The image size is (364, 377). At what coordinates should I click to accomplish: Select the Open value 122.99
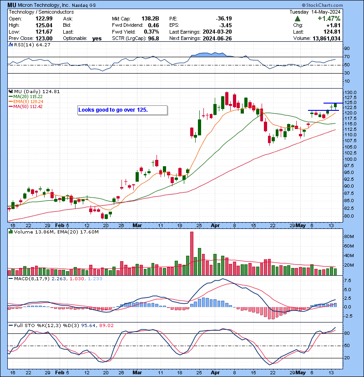point(44,19)
